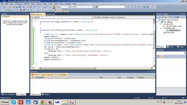Click the editor vertical scrollbar up arrow
The height and width of the screenshot is (105, 187).
154,22
